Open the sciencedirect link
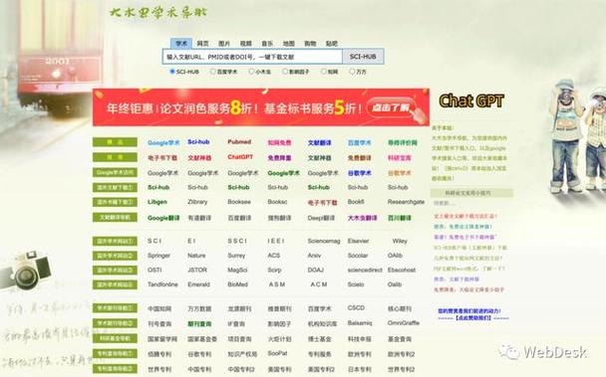606x377 pixels. pos(365,270)
